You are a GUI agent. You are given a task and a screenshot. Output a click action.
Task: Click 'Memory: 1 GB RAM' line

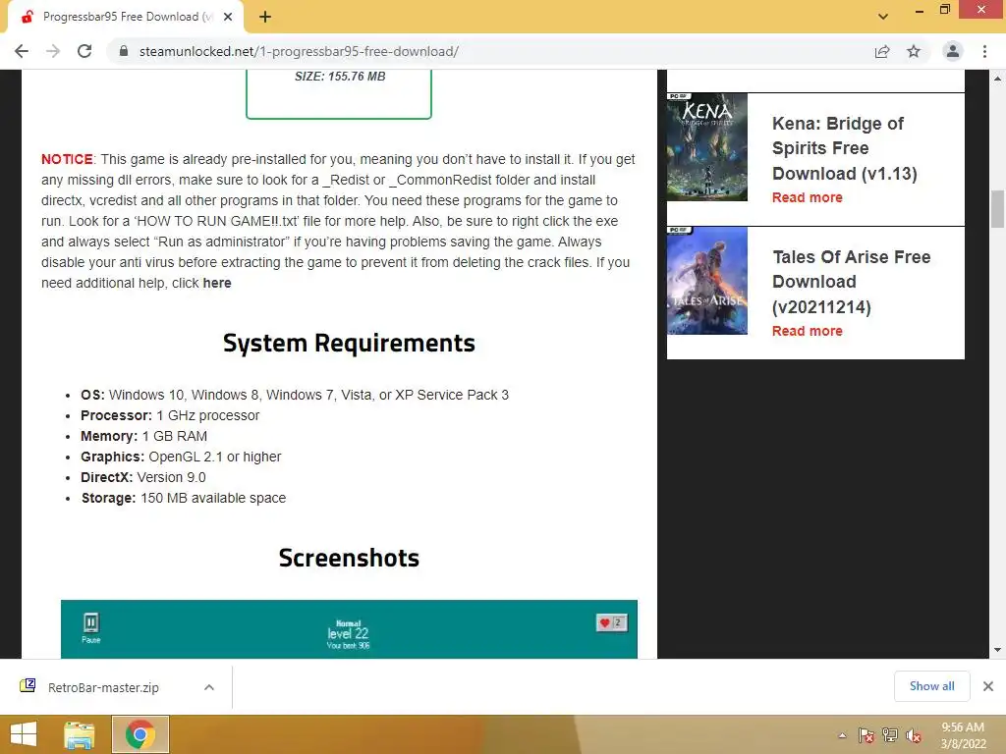(143, 436)
